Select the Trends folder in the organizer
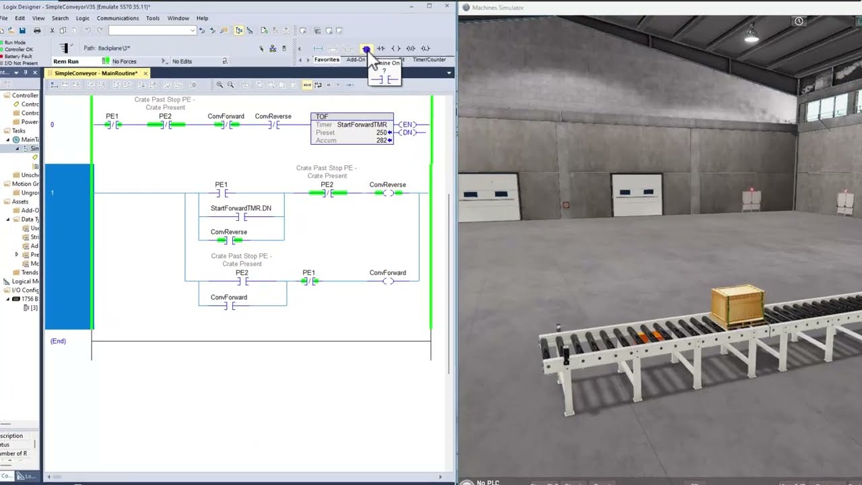 coord(30,272)
